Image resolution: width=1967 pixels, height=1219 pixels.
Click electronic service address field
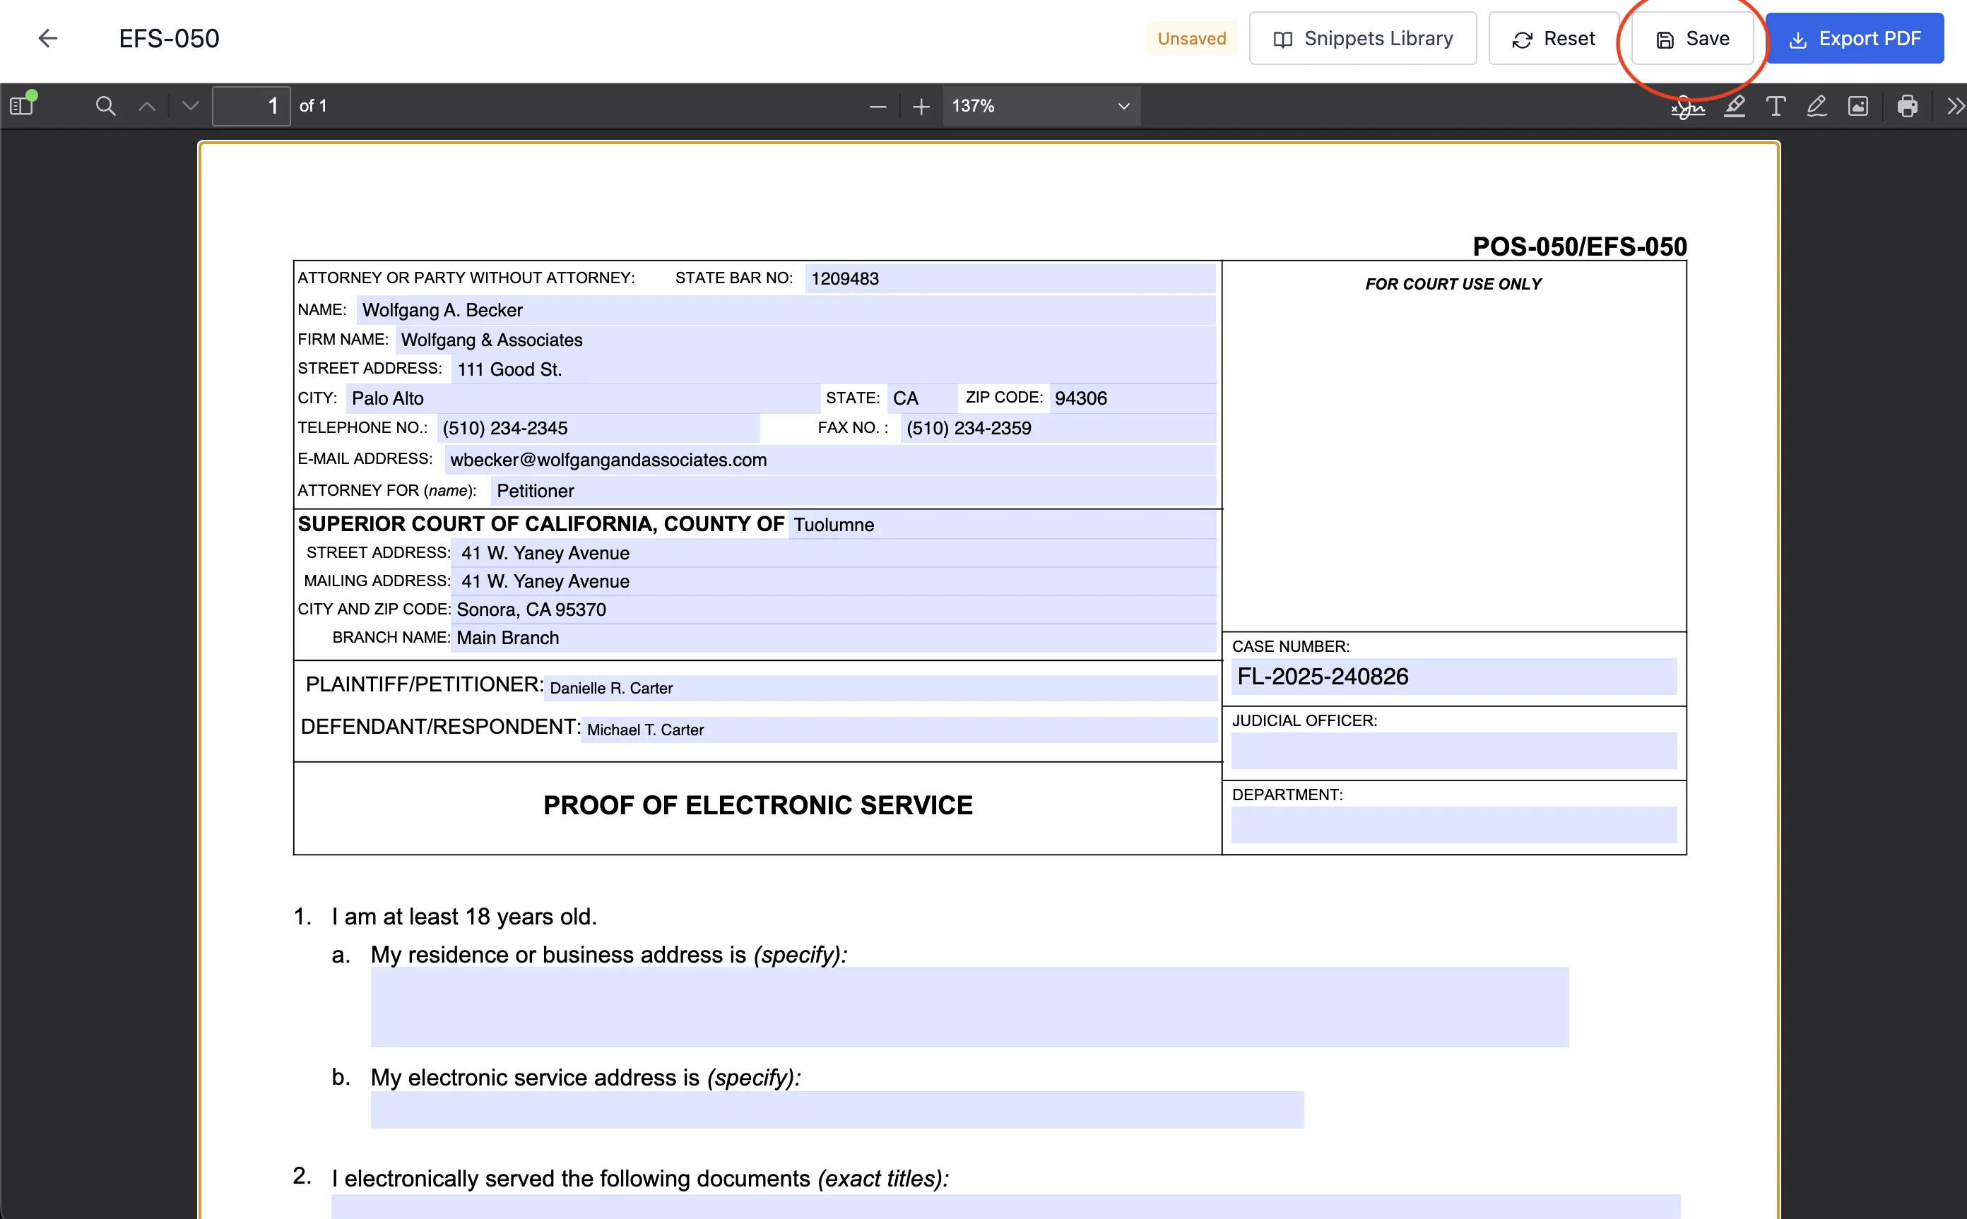[837, 1110]
